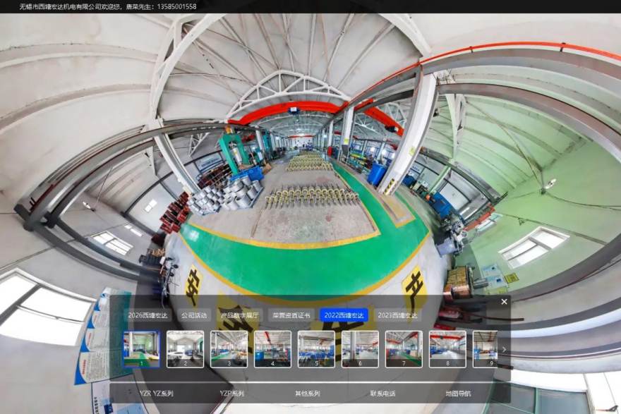The image size is (621, 414).
Task: Open the 联系电话 contact option
Action: click(382, 394)
